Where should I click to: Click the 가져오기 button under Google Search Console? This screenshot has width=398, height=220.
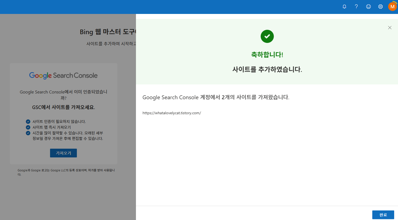pos(63,153)
